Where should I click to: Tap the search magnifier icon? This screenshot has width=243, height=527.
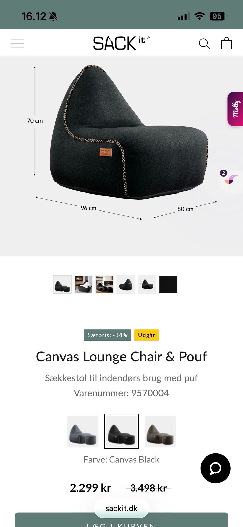(x=204, y=43)
